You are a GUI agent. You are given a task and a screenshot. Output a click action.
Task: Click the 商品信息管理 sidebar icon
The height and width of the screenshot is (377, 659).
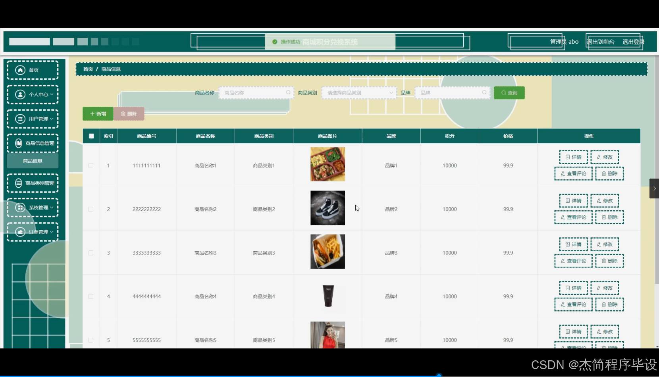[x=19, y=143]
